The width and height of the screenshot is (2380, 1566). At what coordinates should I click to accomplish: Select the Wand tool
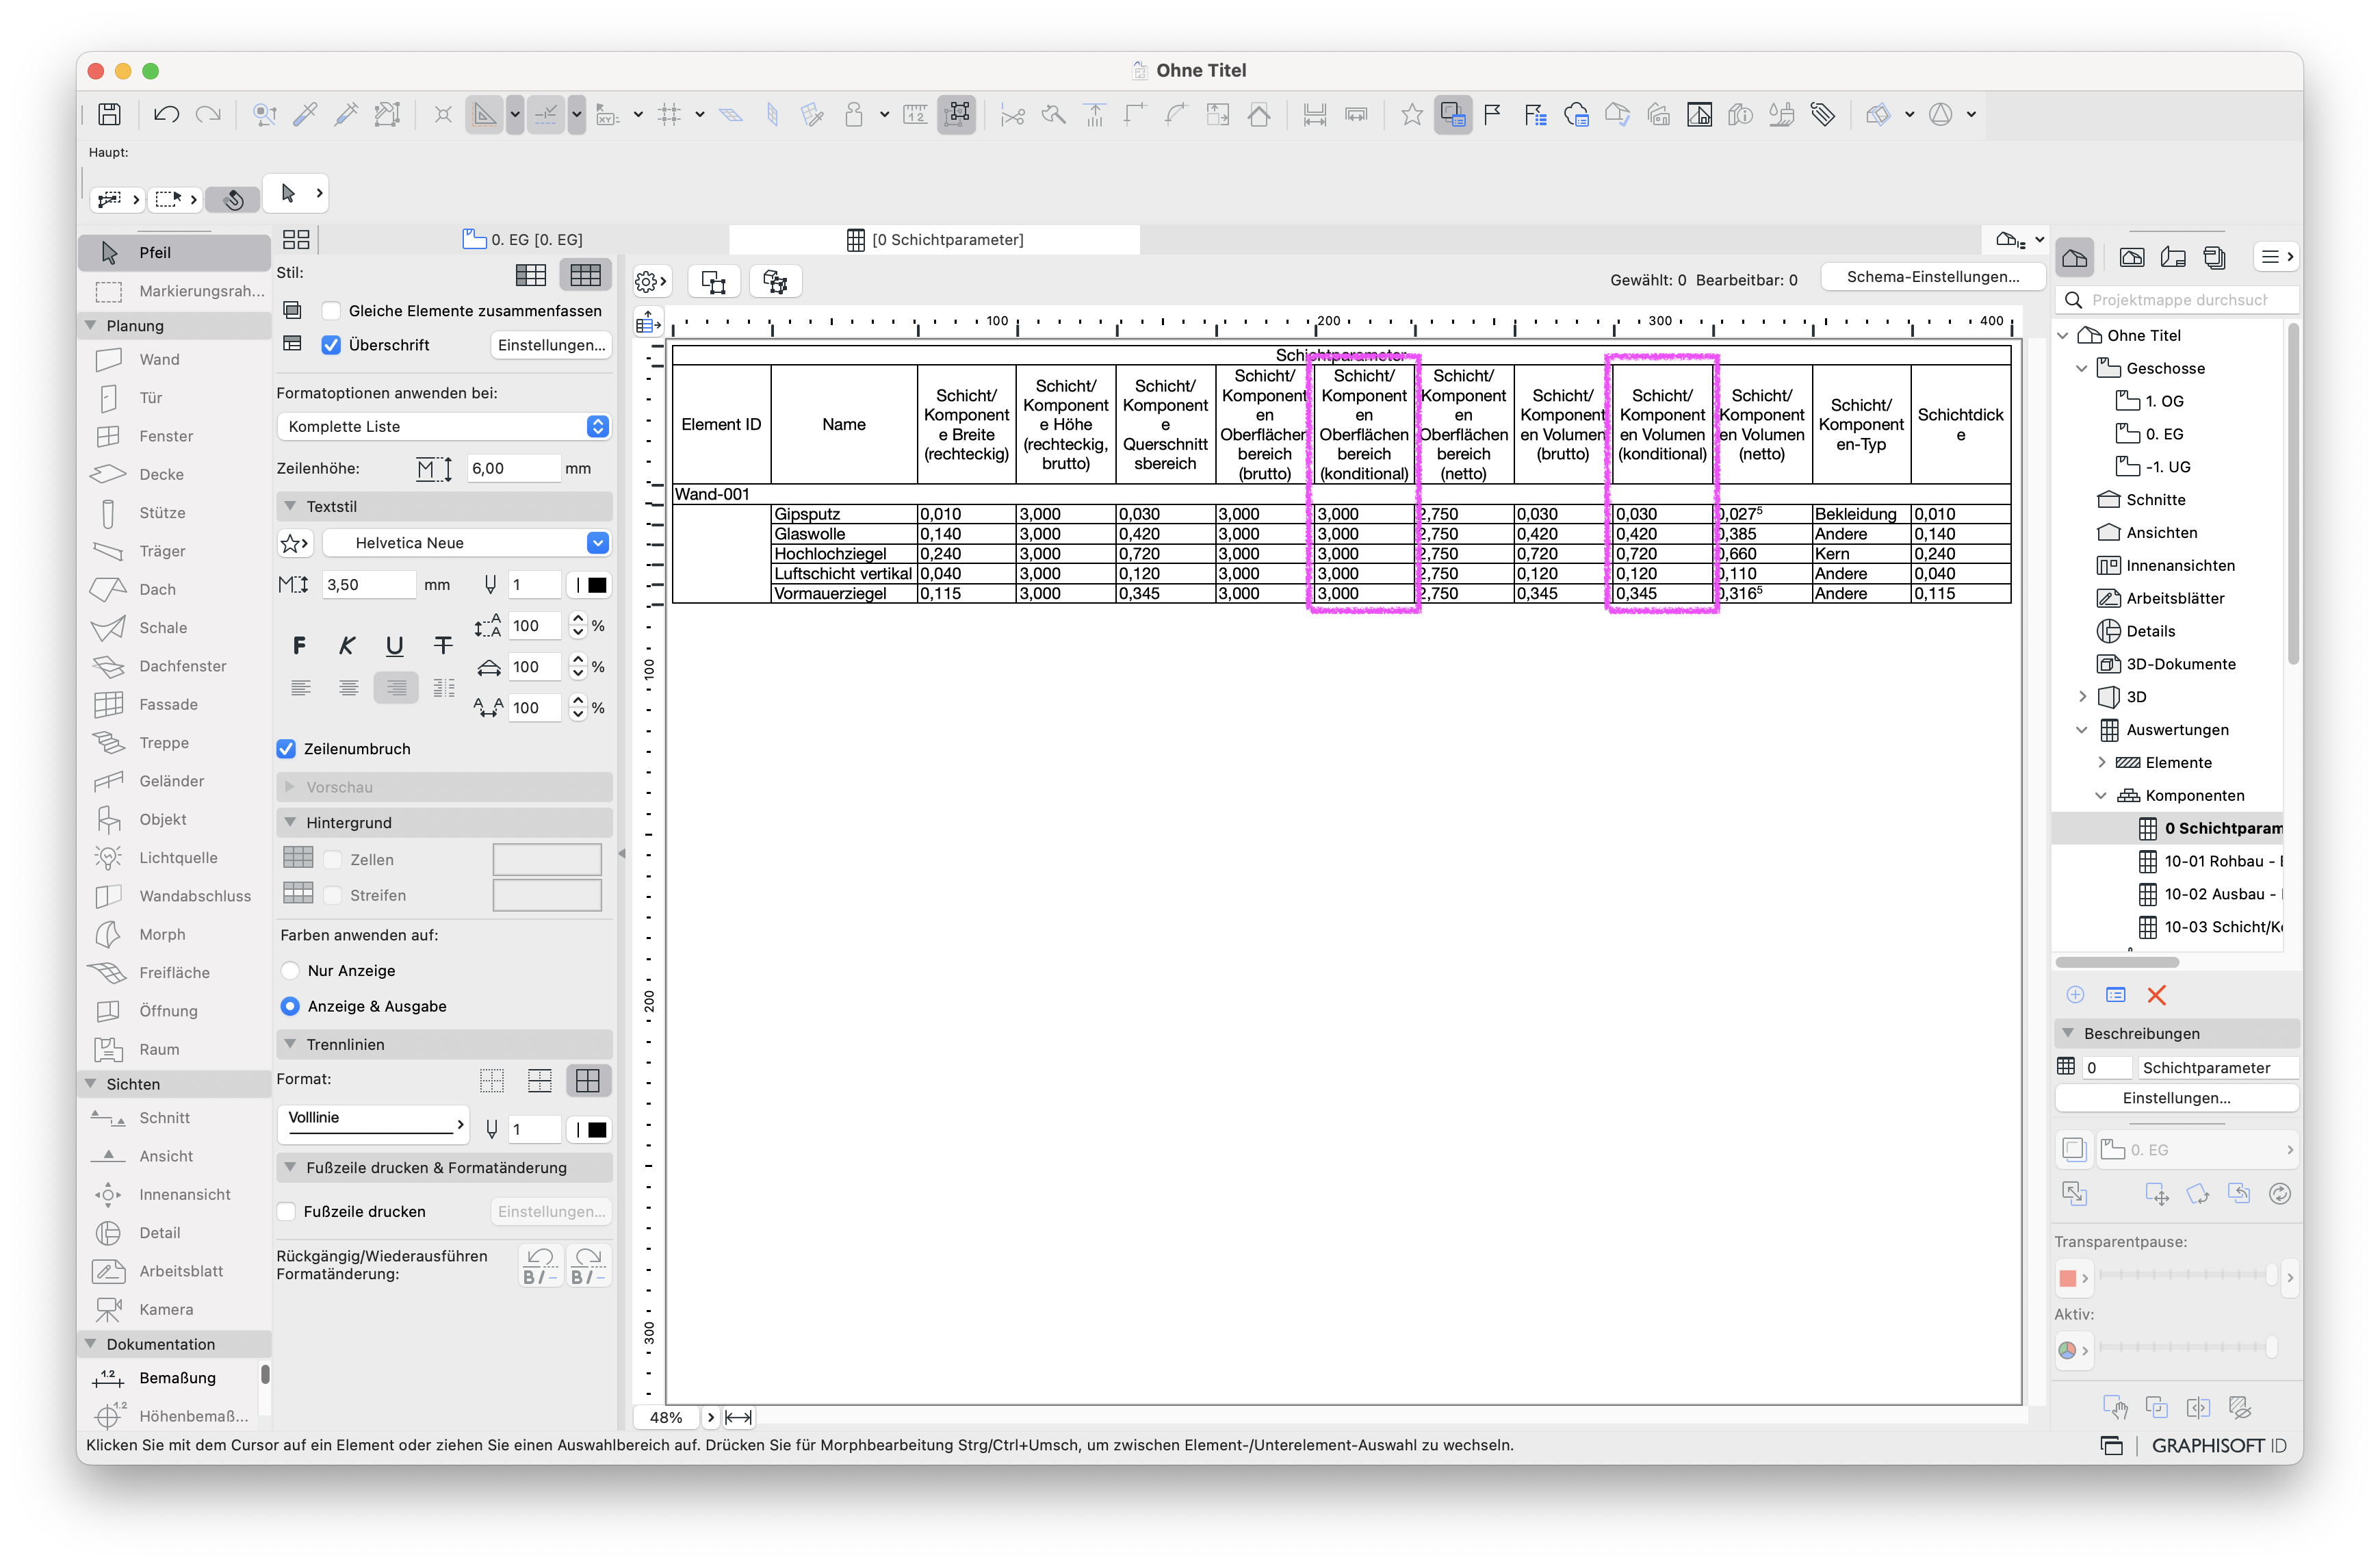click(175, 359)
